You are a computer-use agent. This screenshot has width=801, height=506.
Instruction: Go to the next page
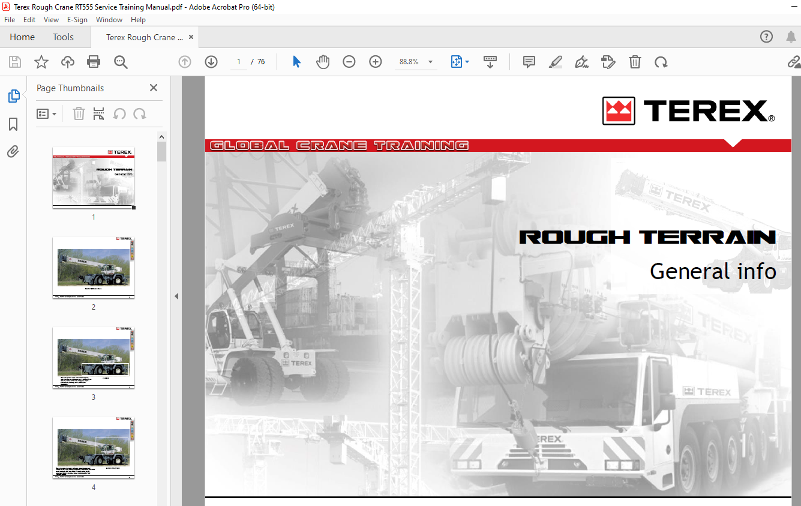(x=211, y=62)
